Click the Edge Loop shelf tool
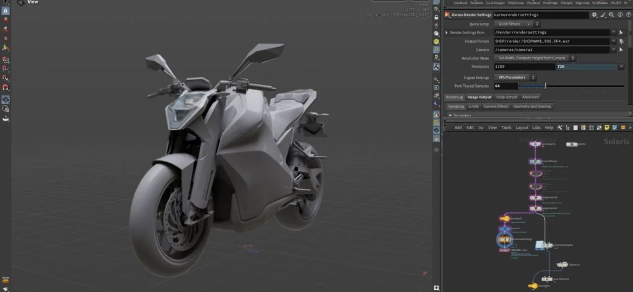The height and width of the screenshot is (292, 633). click(582, 2)
